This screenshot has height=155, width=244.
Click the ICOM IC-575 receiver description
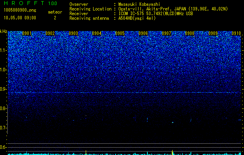click(156, 14)
